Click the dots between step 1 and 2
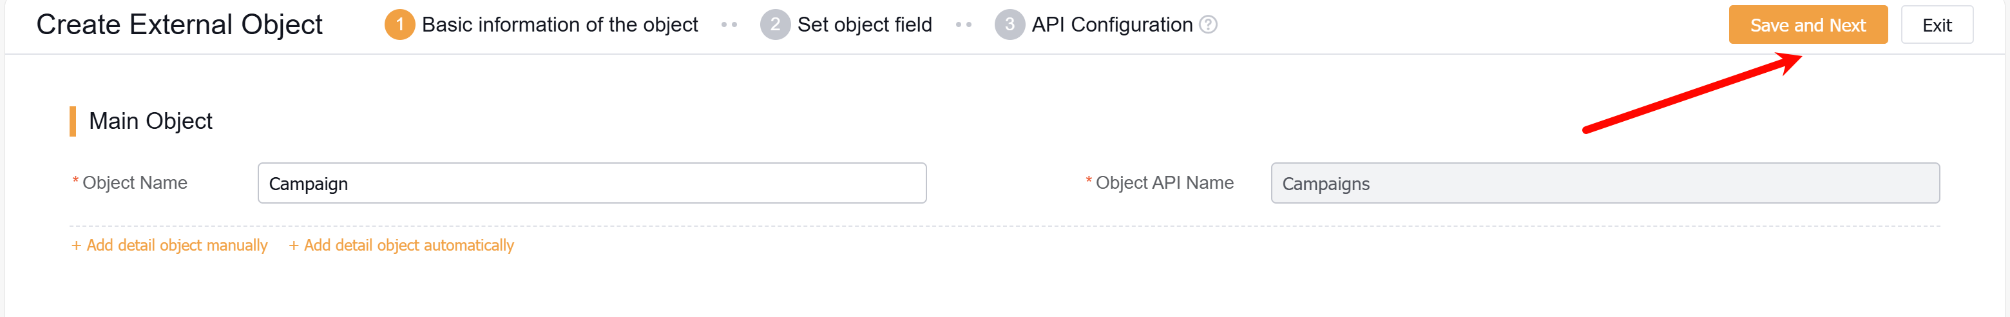Viewport: 2010px width, 317px height. [729, 25]
